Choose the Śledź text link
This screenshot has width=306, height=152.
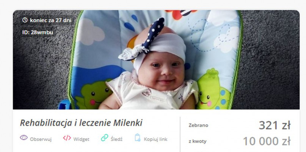116,139
